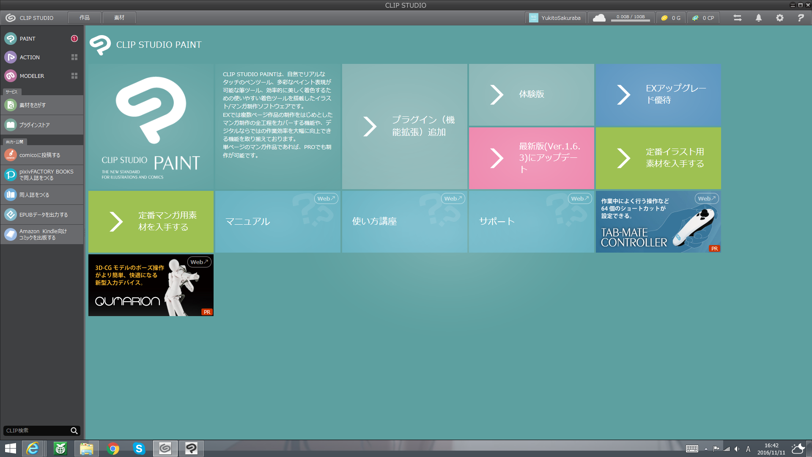Screen dimensions: 812x457
Task: Launch Google Chrome from taskbar
Action: coord(113,449)
